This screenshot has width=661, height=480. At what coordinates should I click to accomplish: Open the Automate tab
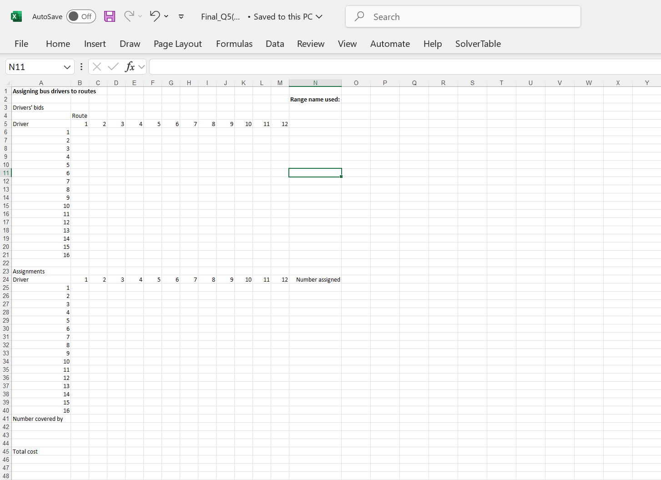390,44
